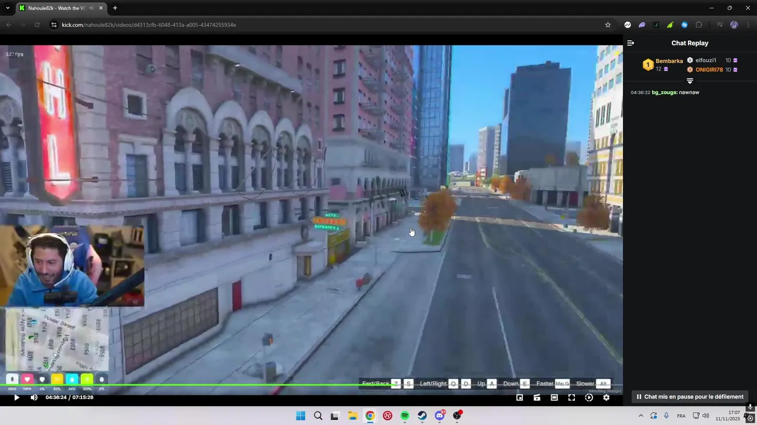Open Steam from the taskbar

[422, 416]
